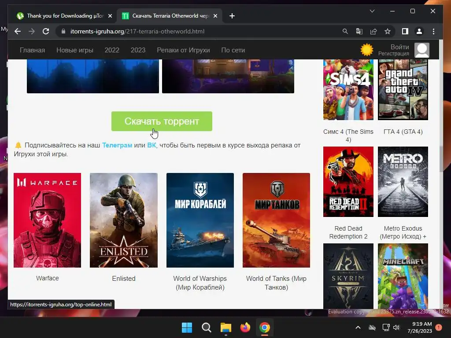451x338 pixels.
Task: Open Enlisted game cover
Action: click(x=124, y=220)
